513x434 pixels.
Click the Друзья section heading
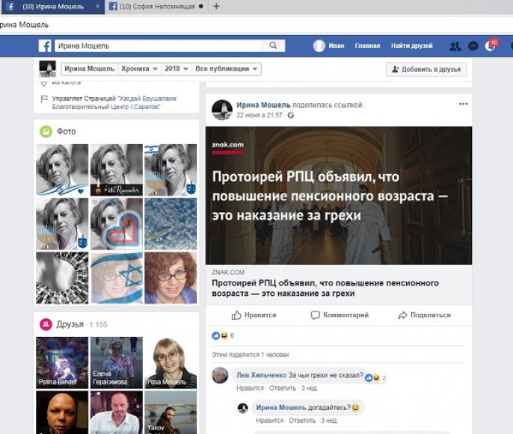[x=70, y=324]
